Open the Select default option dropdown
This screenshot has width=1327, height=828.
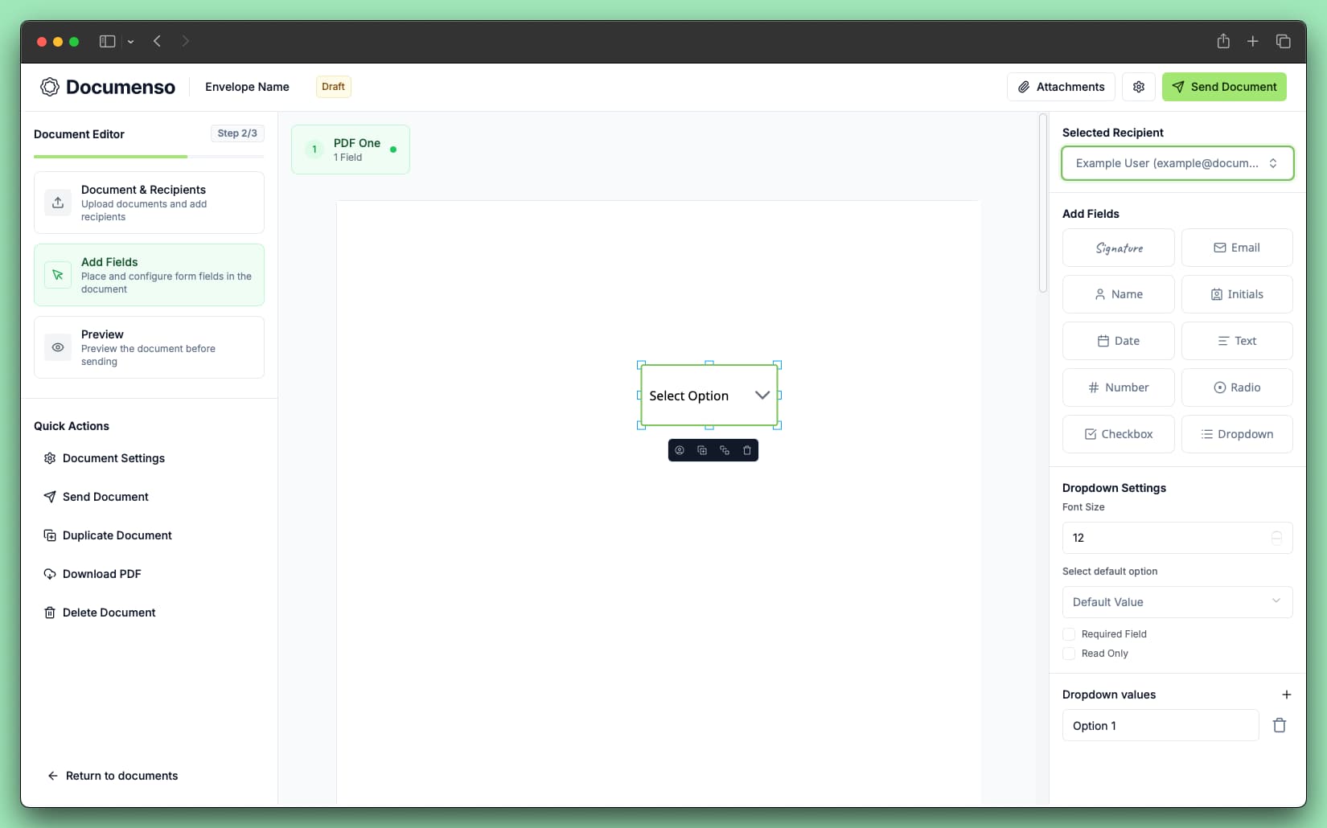pyautogui.click(x=1177, y=601)
